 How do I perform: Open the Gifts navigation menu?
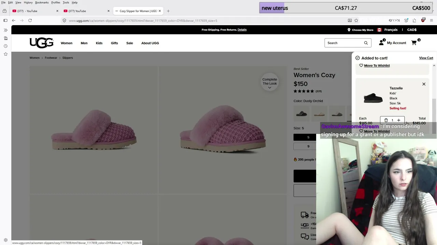click(x=114, y=43)
